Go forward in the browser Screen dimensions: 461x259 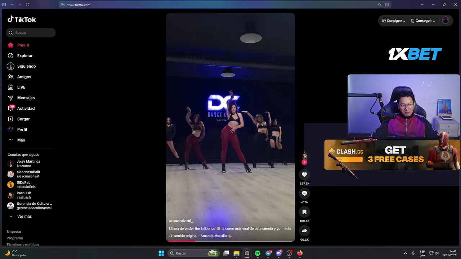point(19,5)
